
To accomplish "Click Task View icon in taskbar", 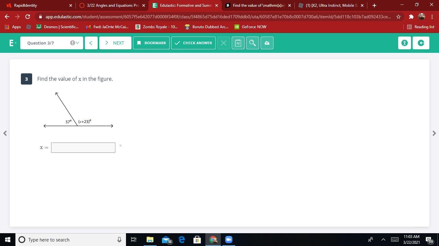I will point(134,240).
